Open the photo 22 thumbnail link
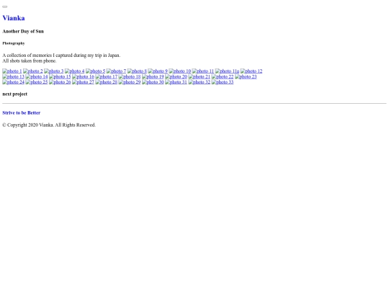Image resolution: width=389 pixels, height=292 pixels. coord(223,76)
